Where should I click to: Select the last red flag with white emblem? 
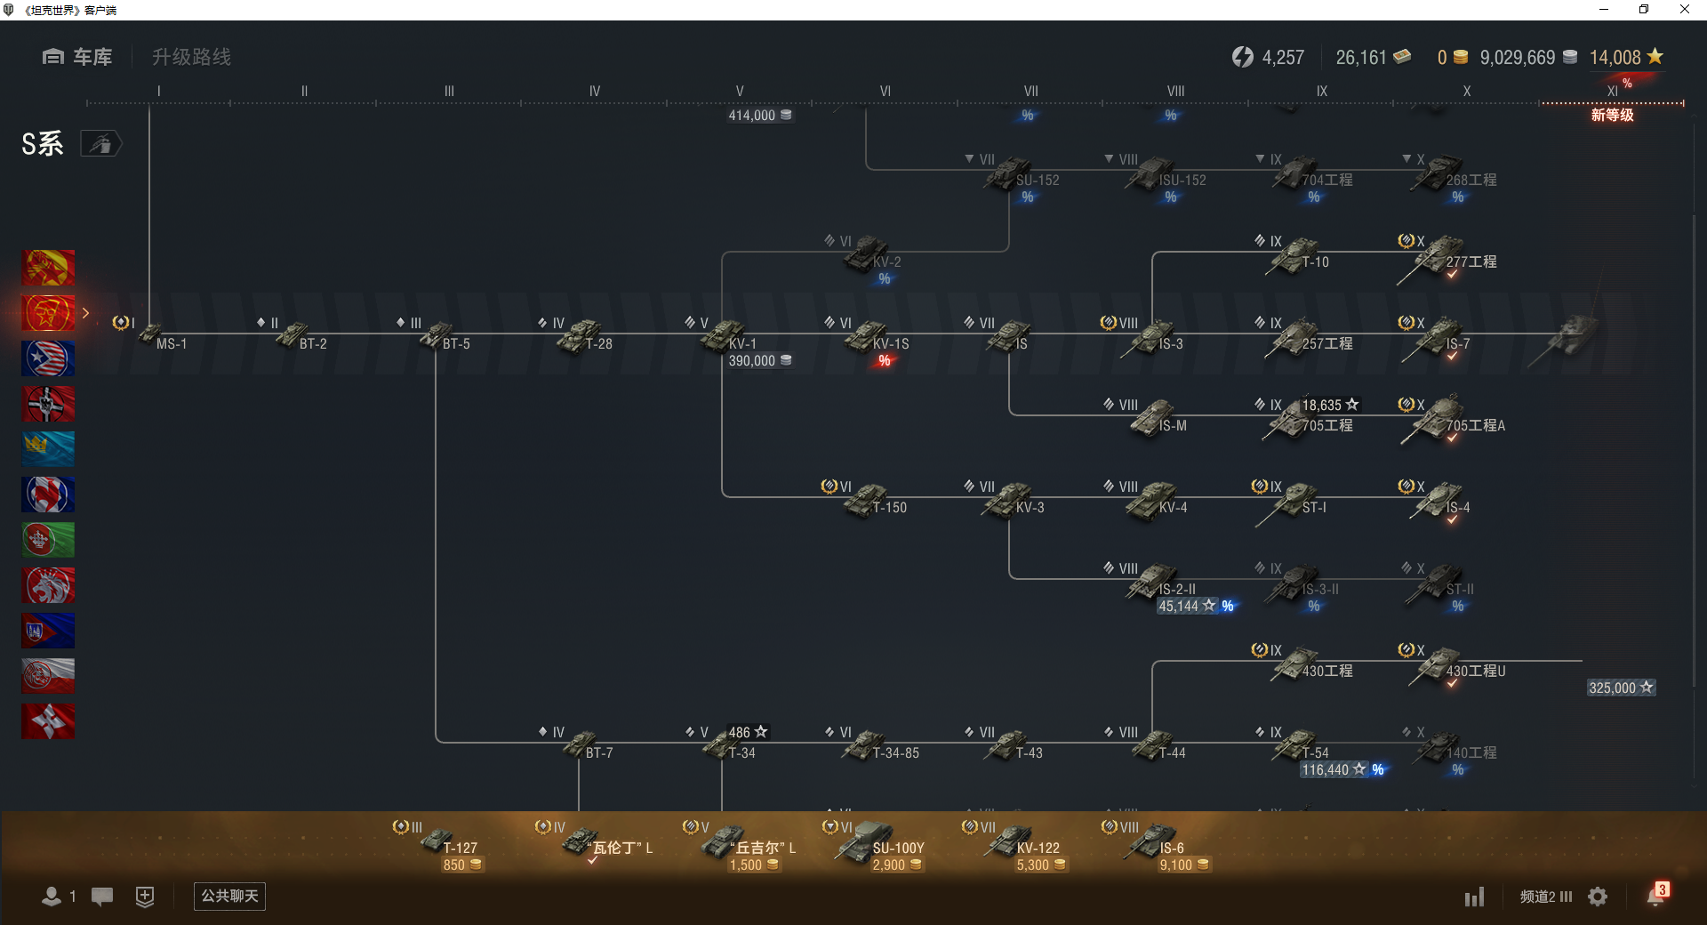coord(48,721)
